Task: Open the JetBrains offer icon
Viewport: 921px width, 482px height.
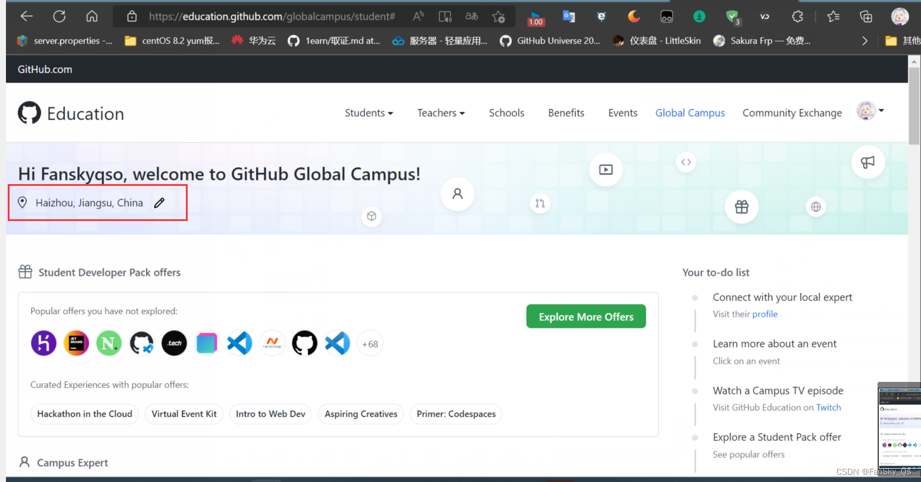Action: 76,343
